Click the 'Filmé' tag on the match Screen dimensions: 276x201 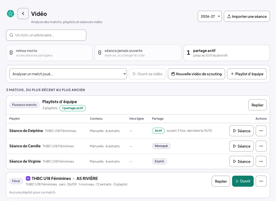[x=16, y=181]
